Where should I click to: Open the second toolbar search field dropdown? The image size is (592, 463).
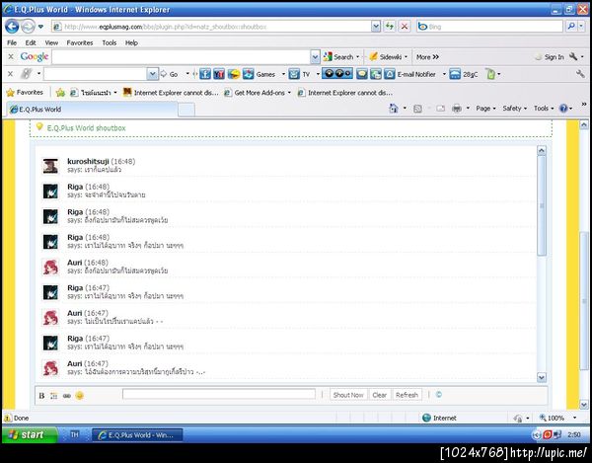pyautogui.click(x=152, y=74)
